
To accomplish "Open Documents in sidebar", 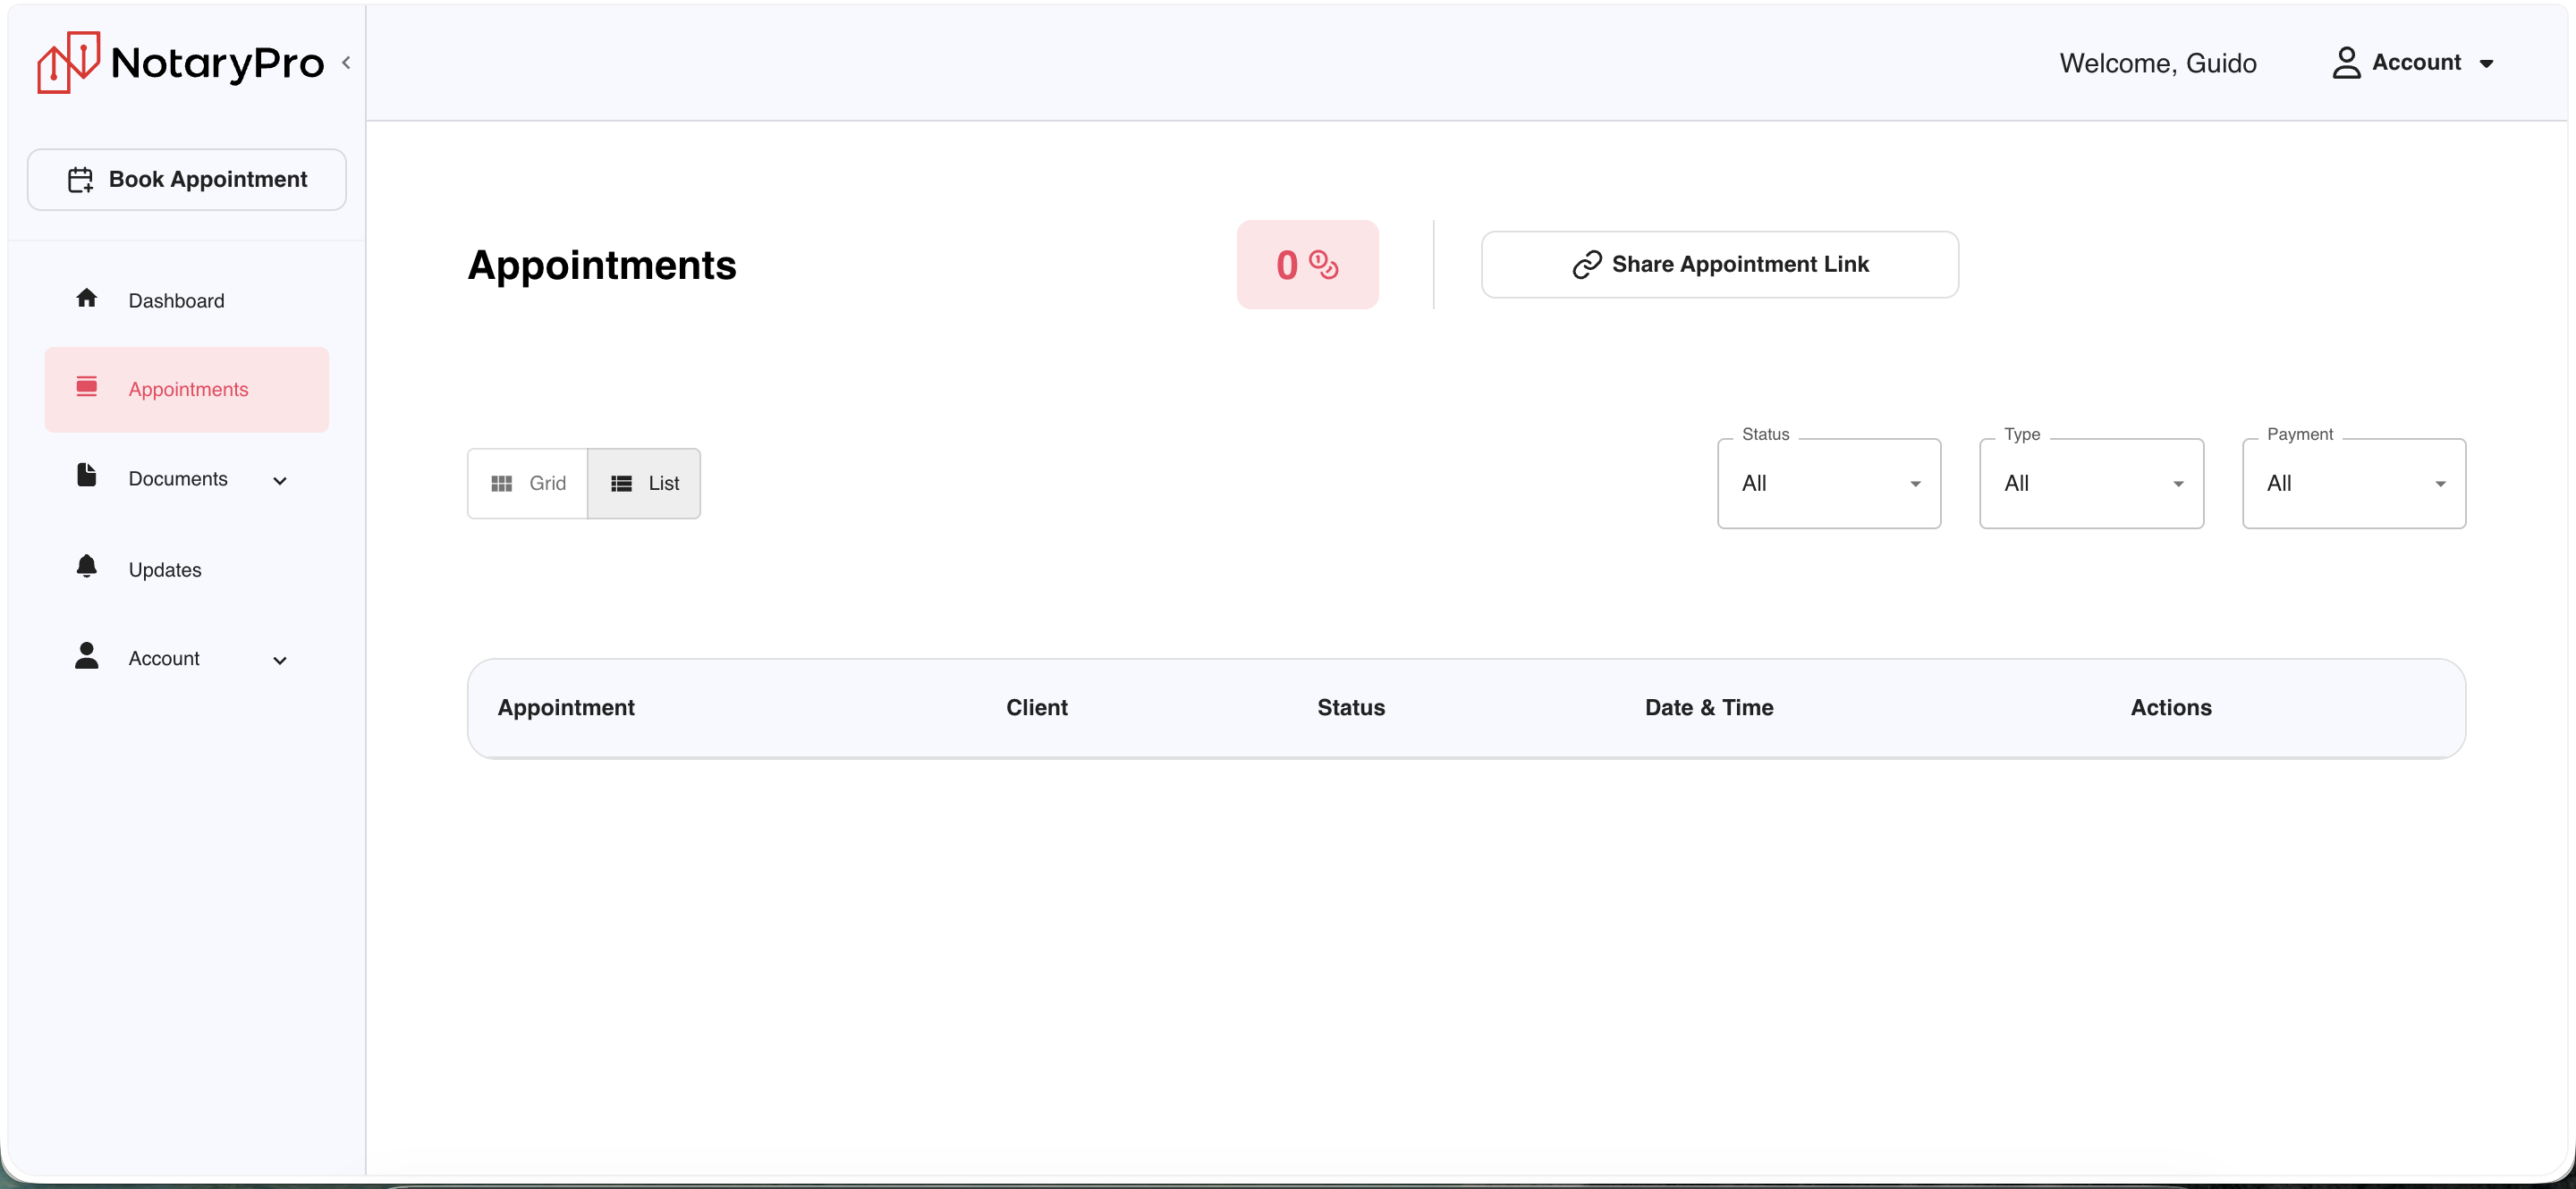I will tap(187, 478).
